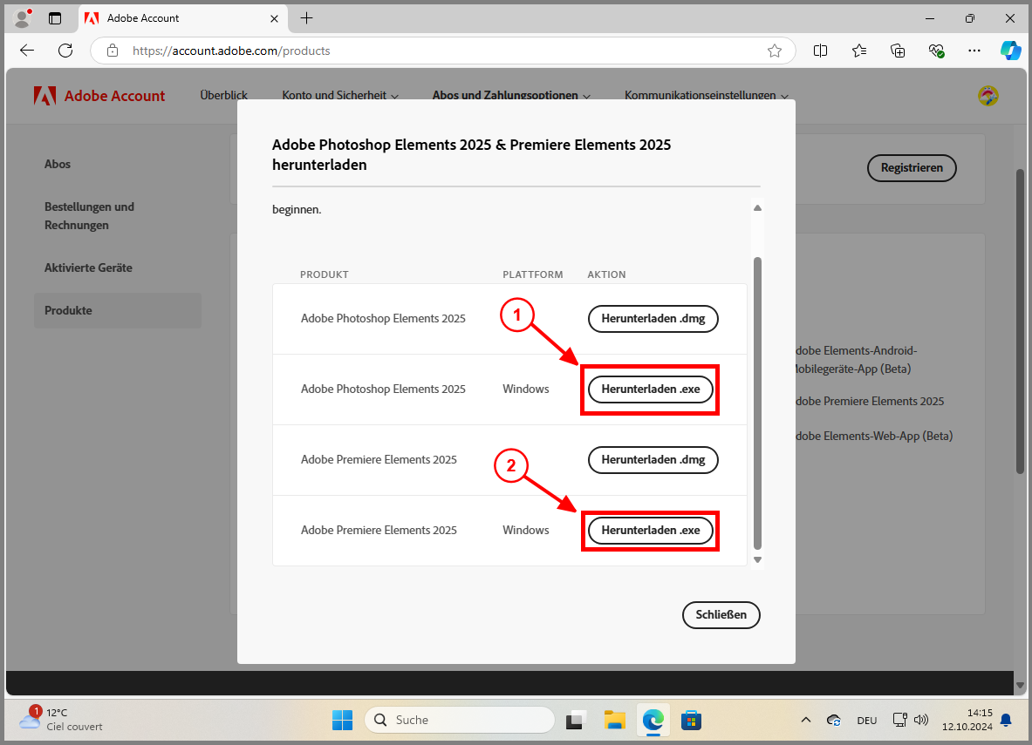Click the OneDrive sync icon in the tray

[x=833, y=721]
